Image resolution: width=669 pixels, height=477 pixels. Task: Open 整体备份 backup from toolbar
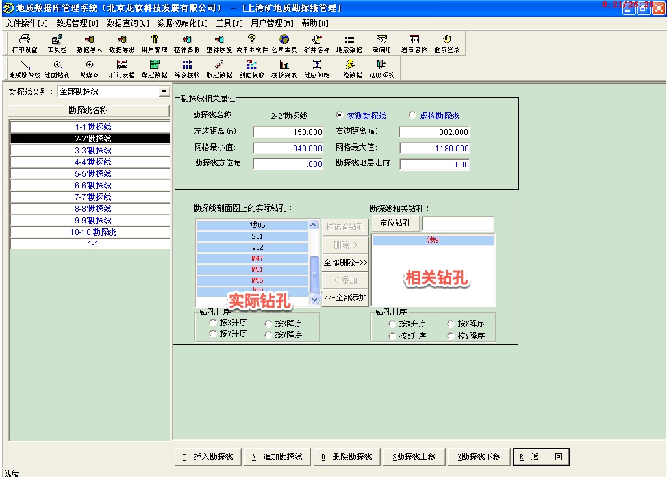pyautogui.click(x=186, y=43)
